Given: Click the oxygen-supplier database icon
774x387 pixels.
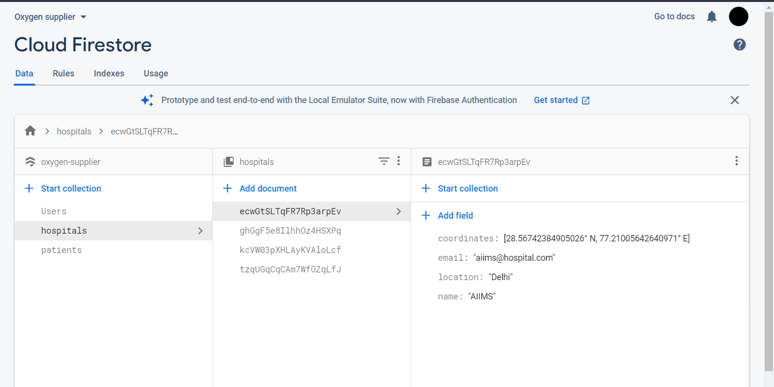Looking at the screenshot, I should coord(30,162).
